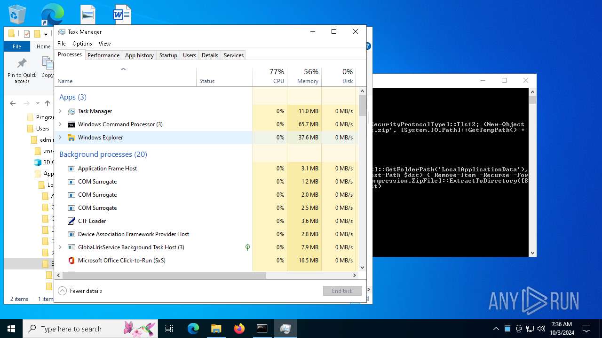Select the Application Frame Host process row
Viewport: 602px width, 338px height.
pyautogui.click(x=206, y=169)
